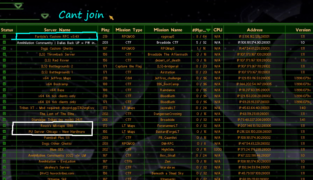Image resolution: width=313 pixels, height=180 pixels.
Task: Click mission name Beneath a Steel Sky
Action: click(167, 173)
